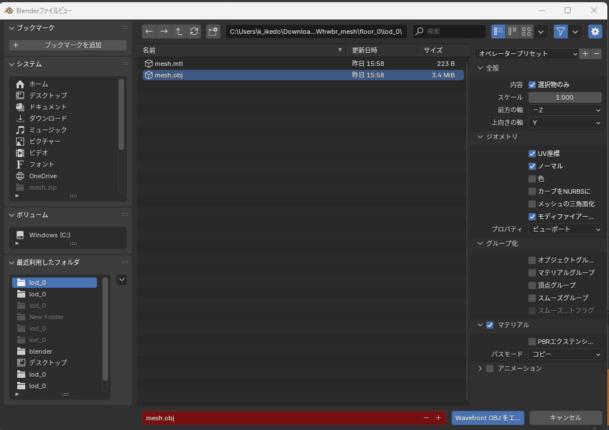Toggle the settings gear options panel
The image size is (609, 430).
point(595,32)
